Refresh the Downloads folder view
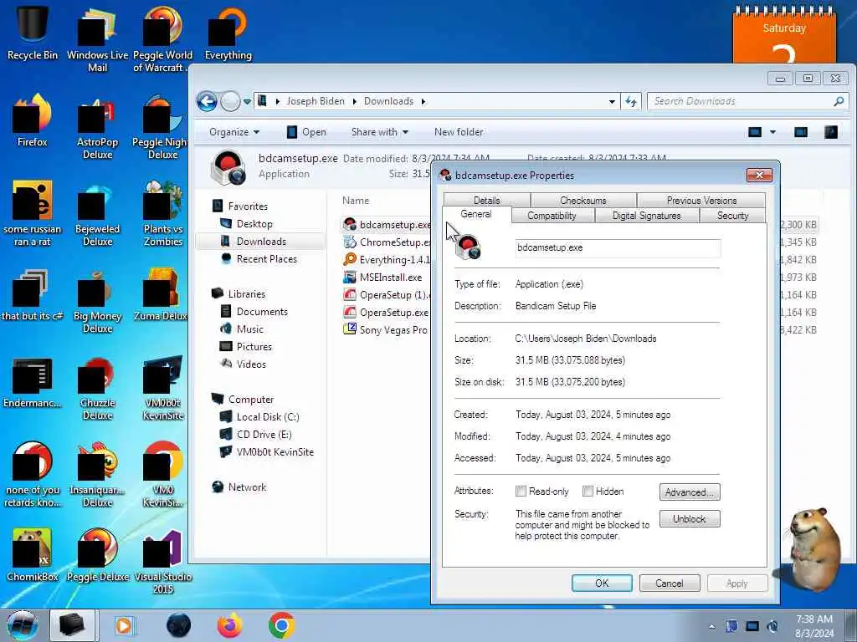Screen dimensions: 857x642 pyautogui.click(x=631, y=101)
